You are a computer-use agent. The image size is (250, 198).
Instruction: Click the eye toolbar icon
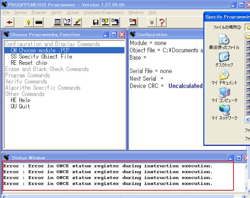[x=152, y=22]
